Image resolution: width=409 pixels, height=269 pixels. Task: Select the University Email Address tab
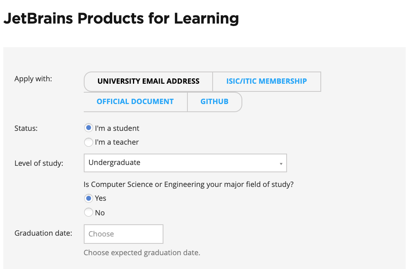click(148, 81)
